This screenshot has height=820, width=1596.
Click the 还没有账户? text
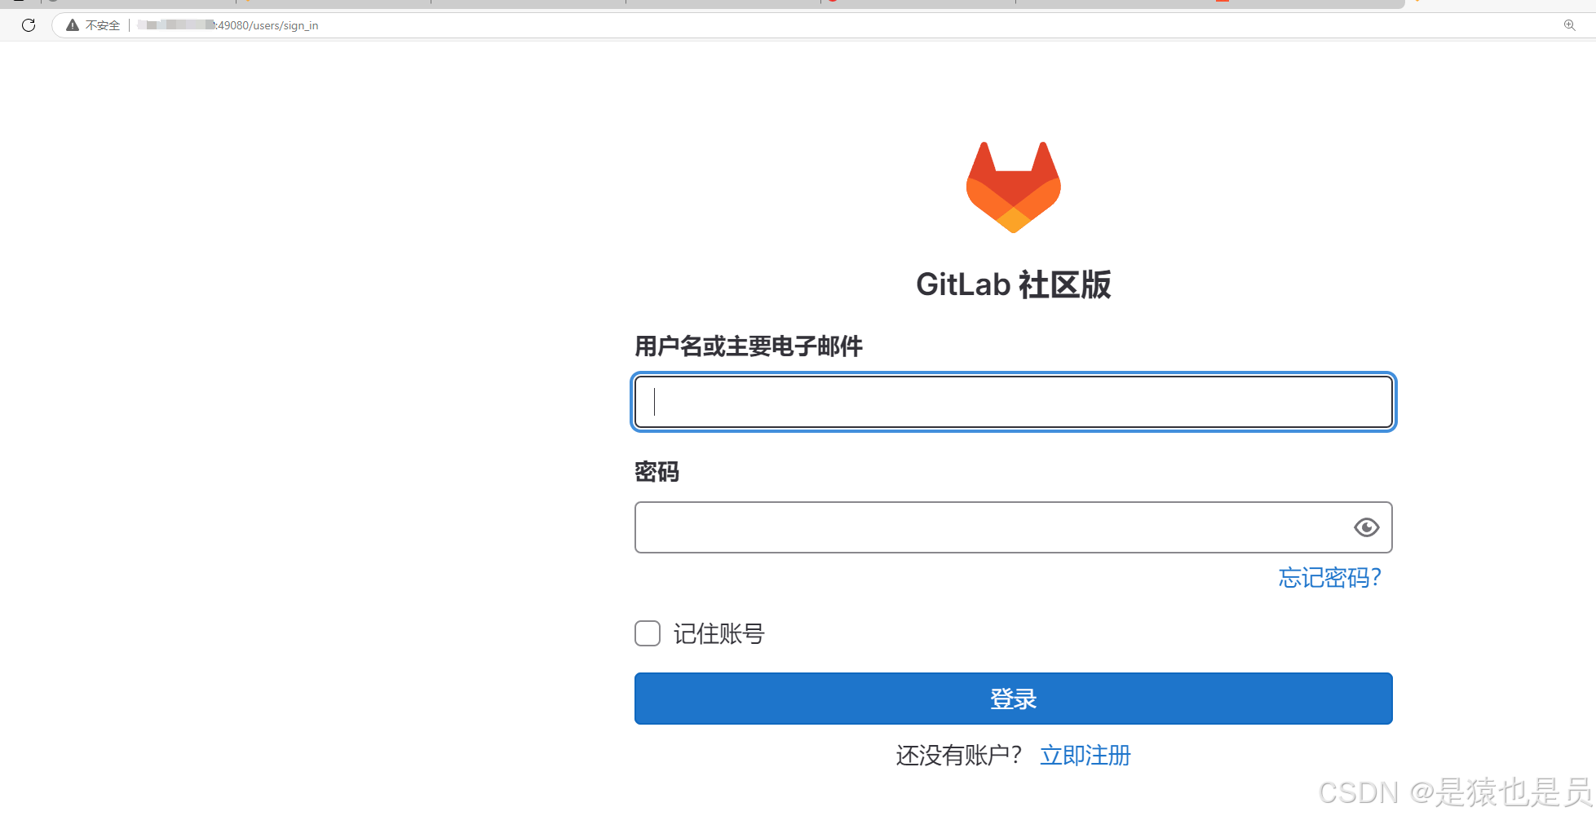pos(959,756)
